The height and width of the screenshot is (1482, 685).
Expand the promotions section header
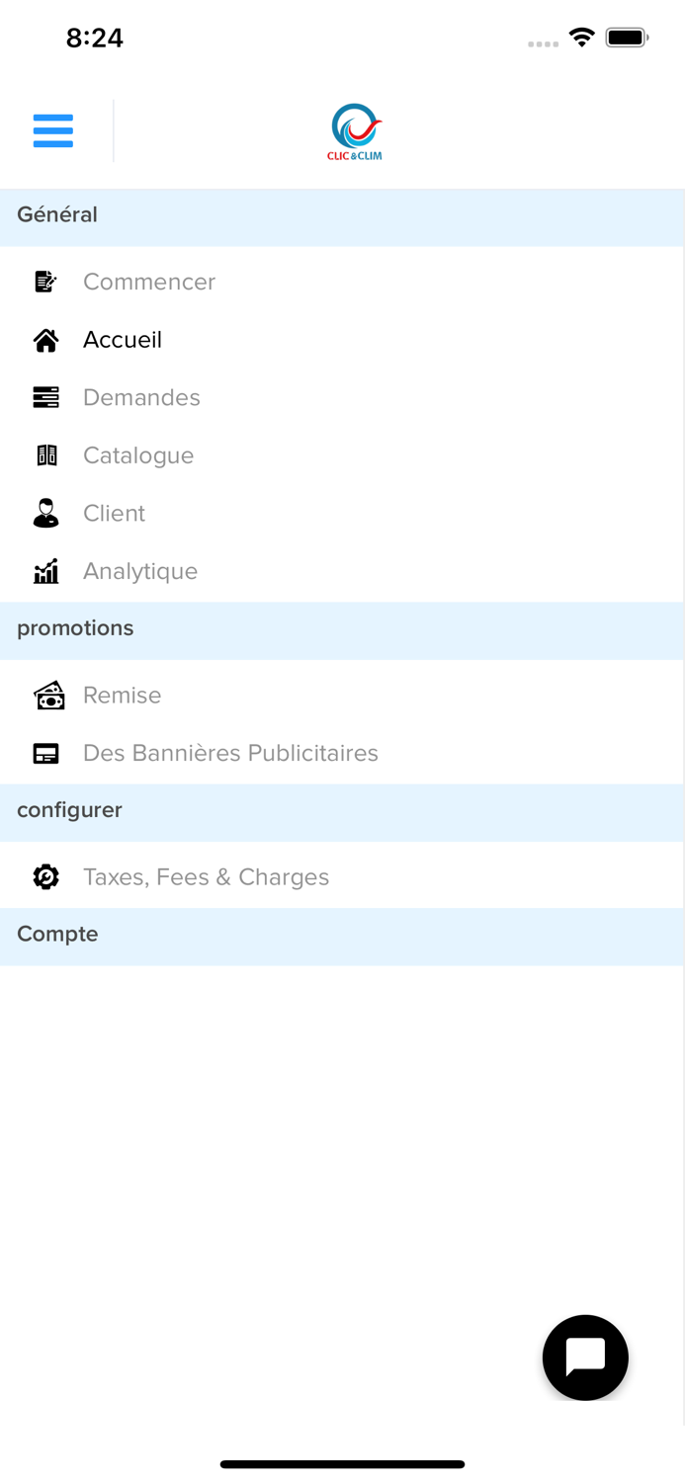click(75, 628)
